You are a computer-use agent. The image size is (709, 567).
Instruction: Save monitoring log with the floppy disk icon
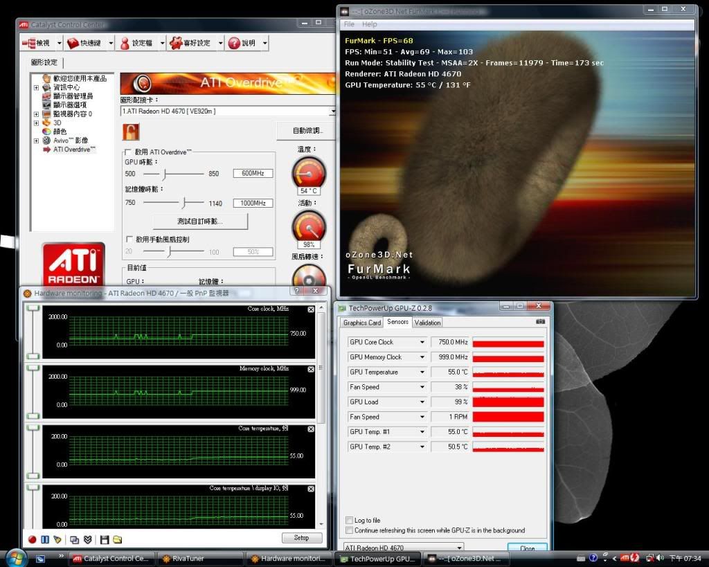[x=105, y=539]
